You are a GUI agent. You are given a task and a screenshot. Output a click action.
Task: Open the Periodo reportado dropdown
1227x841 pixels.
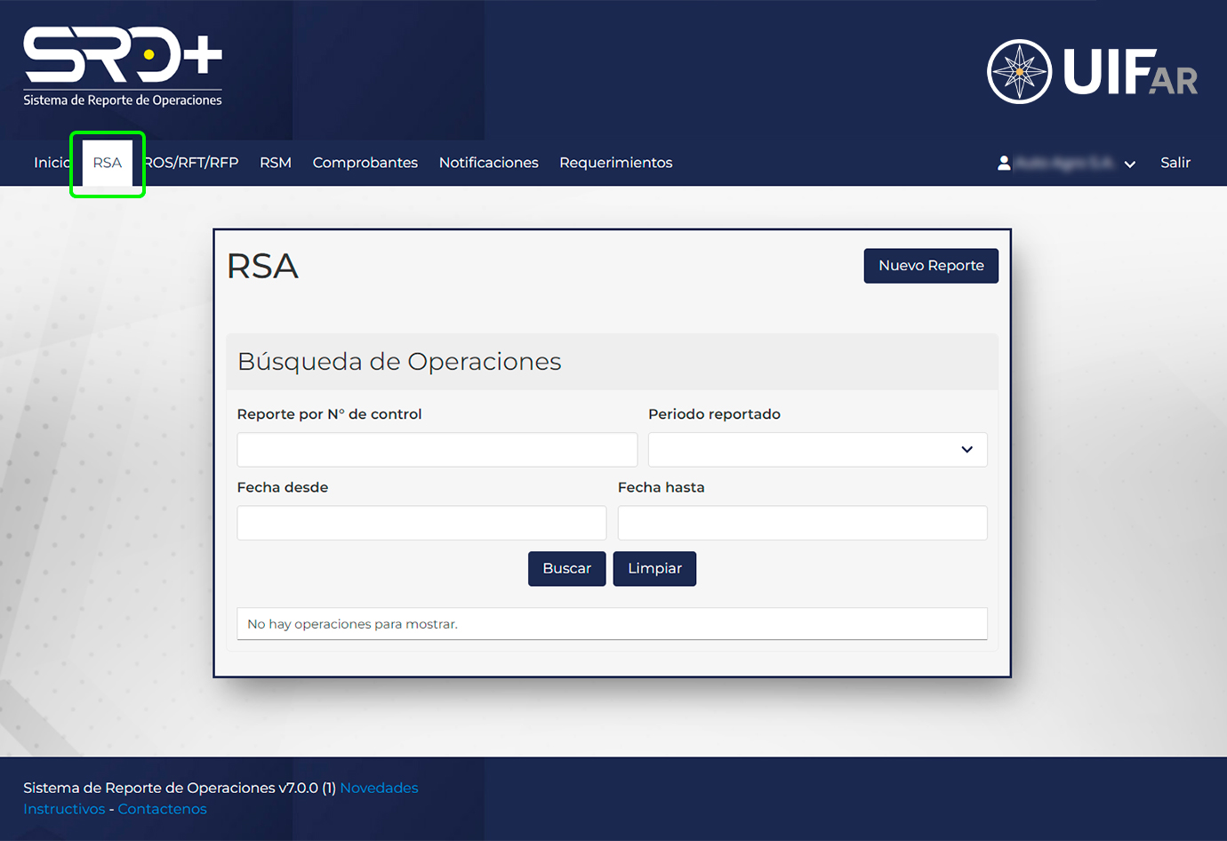coord(816,450)
